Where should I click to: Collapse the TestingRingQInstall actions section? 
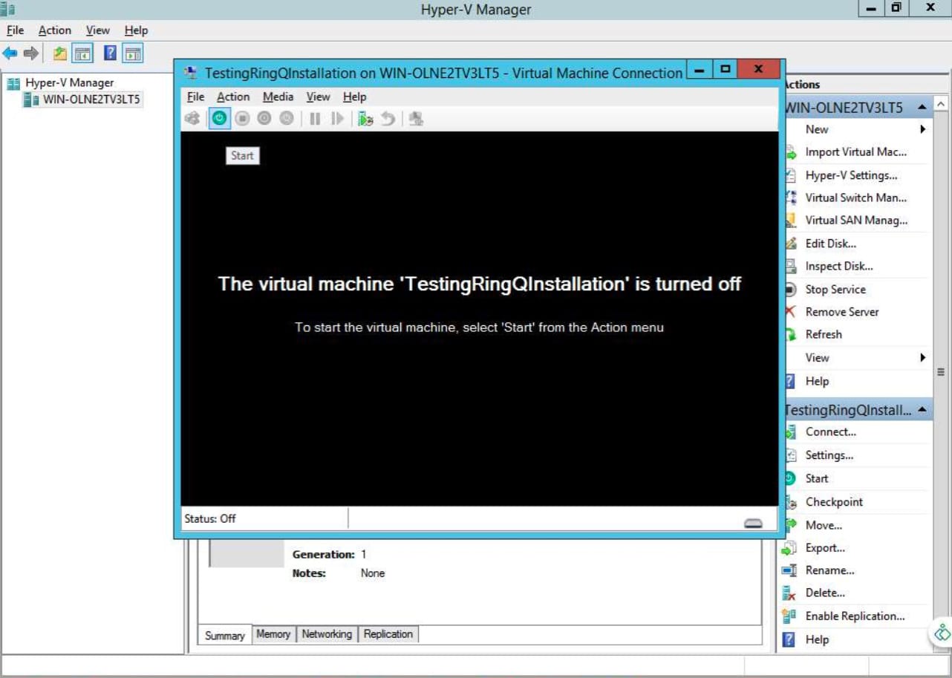click(921, 409)
